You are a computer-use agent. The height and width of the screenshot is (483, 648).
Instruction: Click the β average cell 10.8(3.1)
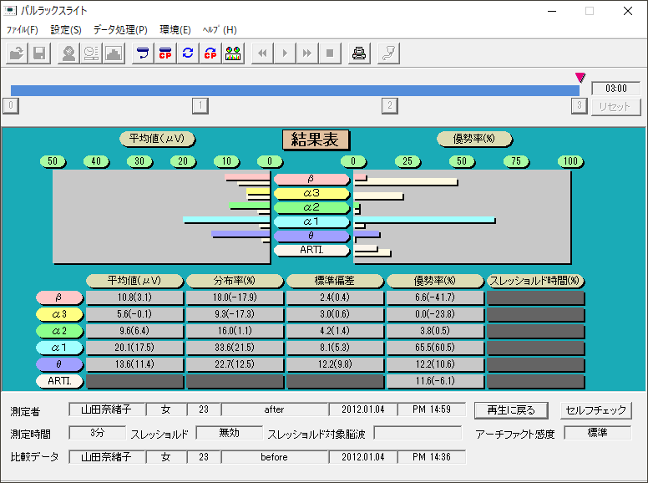[134, 297]
